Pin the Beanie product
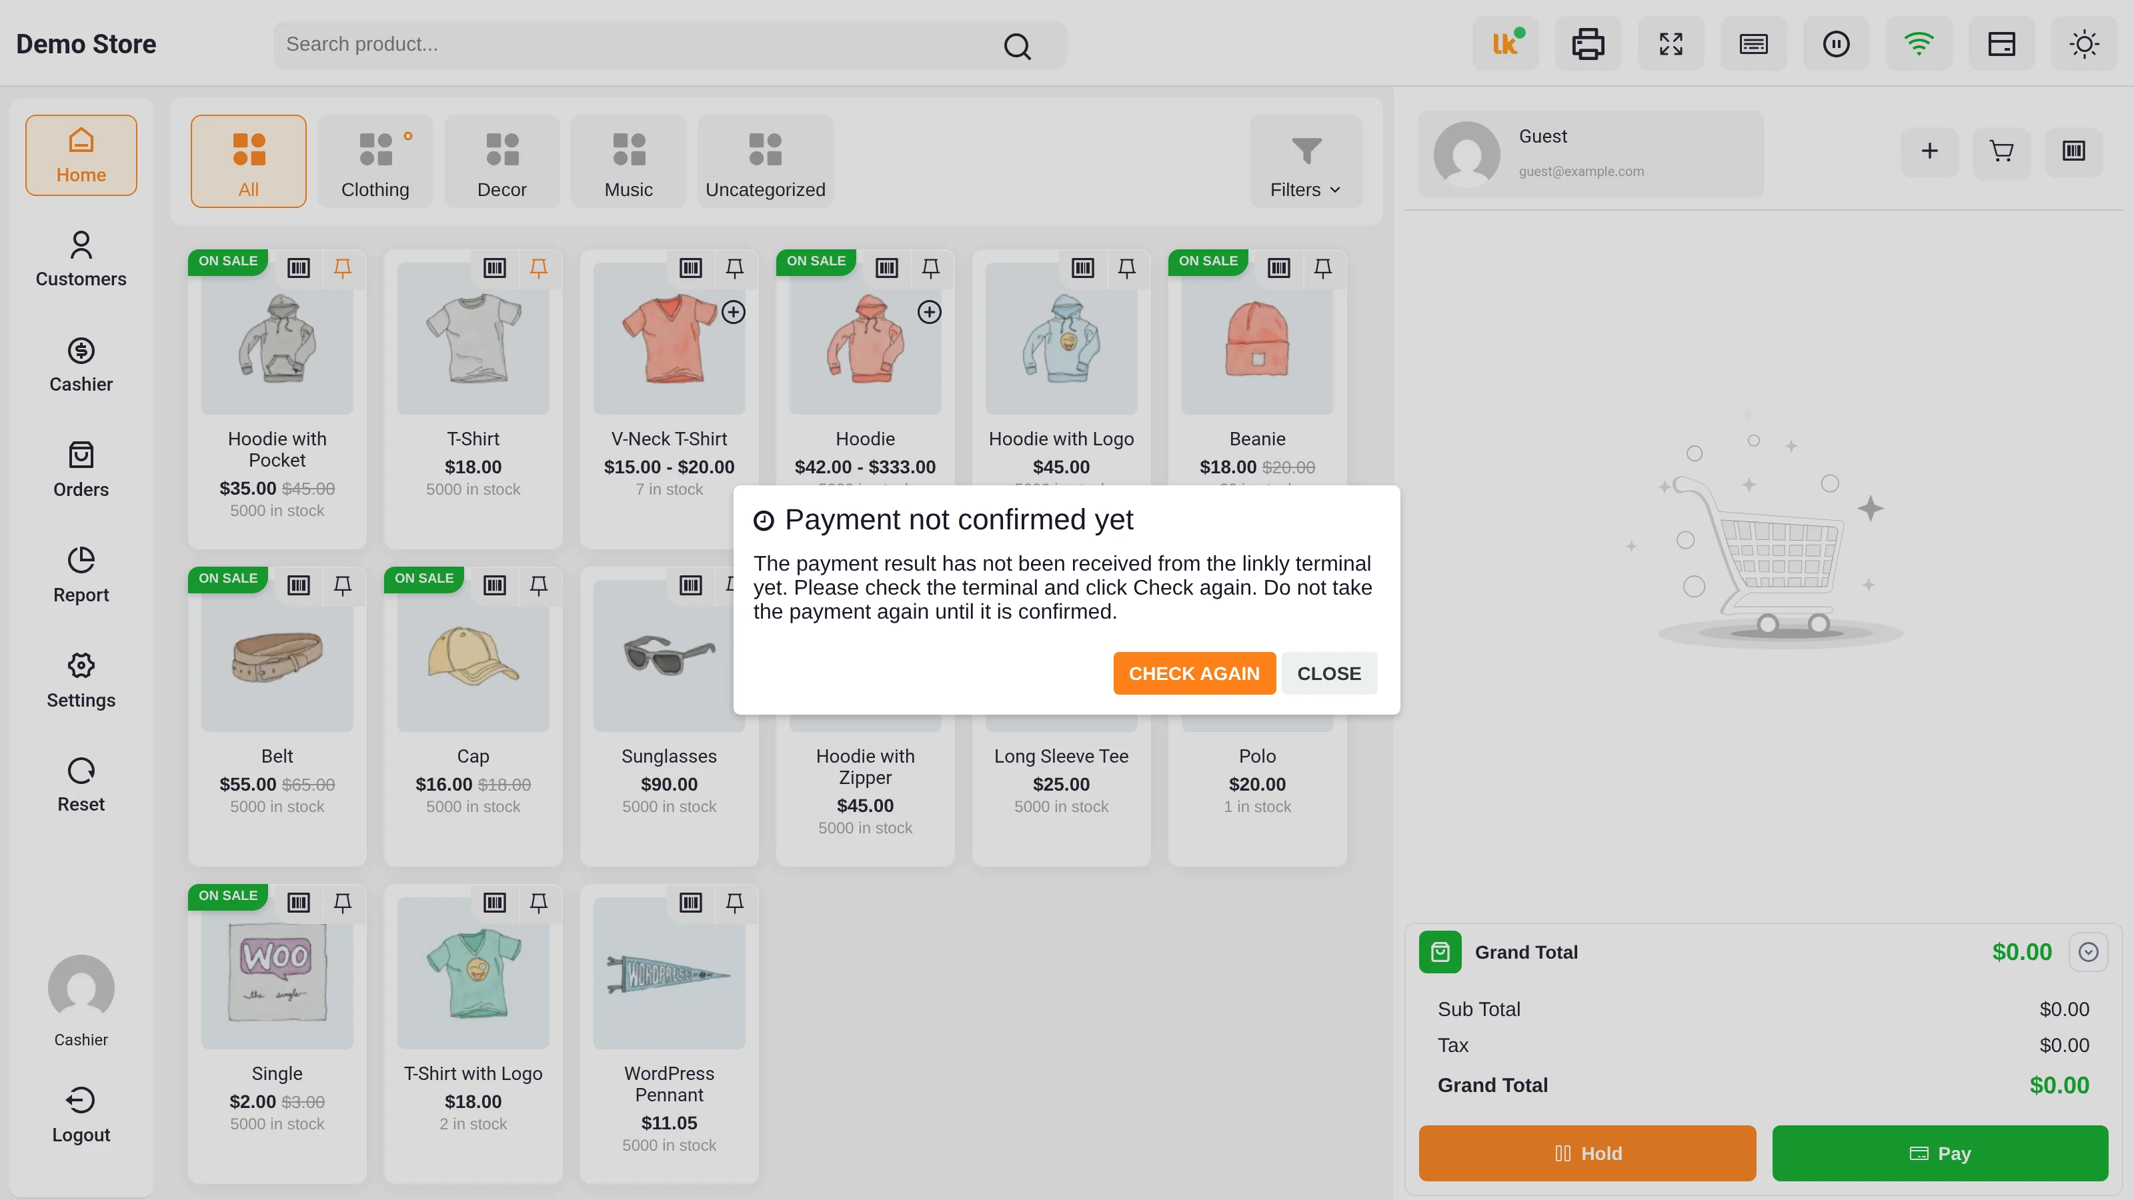Image resolution: width=2134 pixels, height=1200 pixels. (x=1323, y=267)
